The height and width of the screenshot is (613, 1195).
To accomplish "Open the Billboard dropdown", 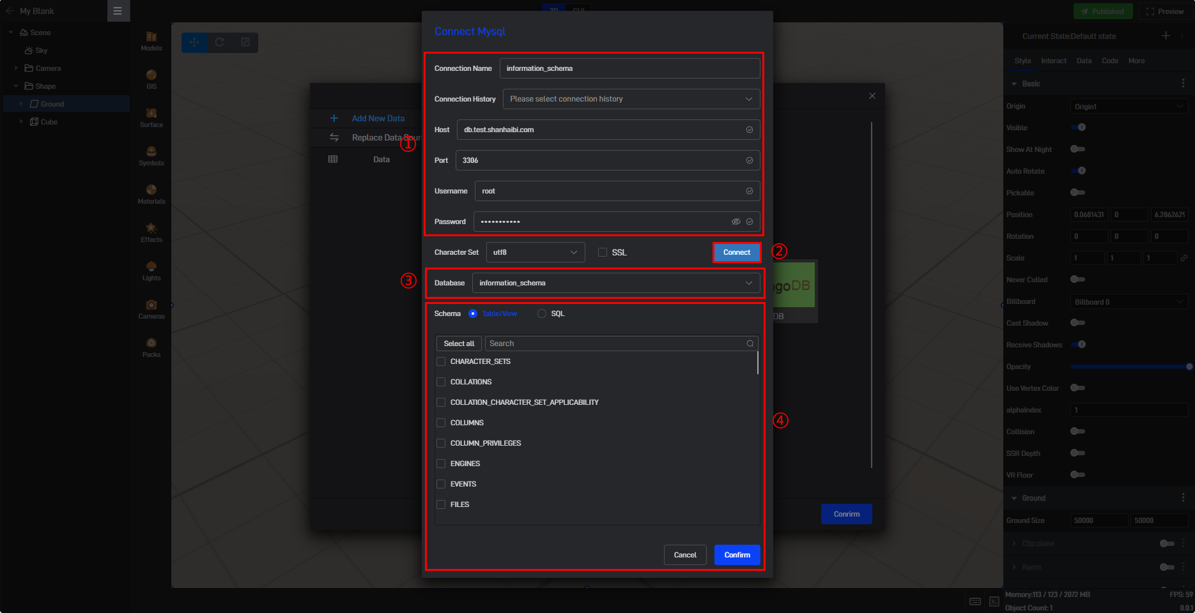I will (1129, 301).
